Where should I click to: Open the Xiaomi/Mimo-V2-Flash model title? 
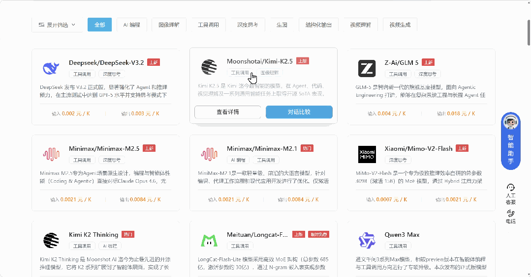pyautogui.click(x=419, y=149)
